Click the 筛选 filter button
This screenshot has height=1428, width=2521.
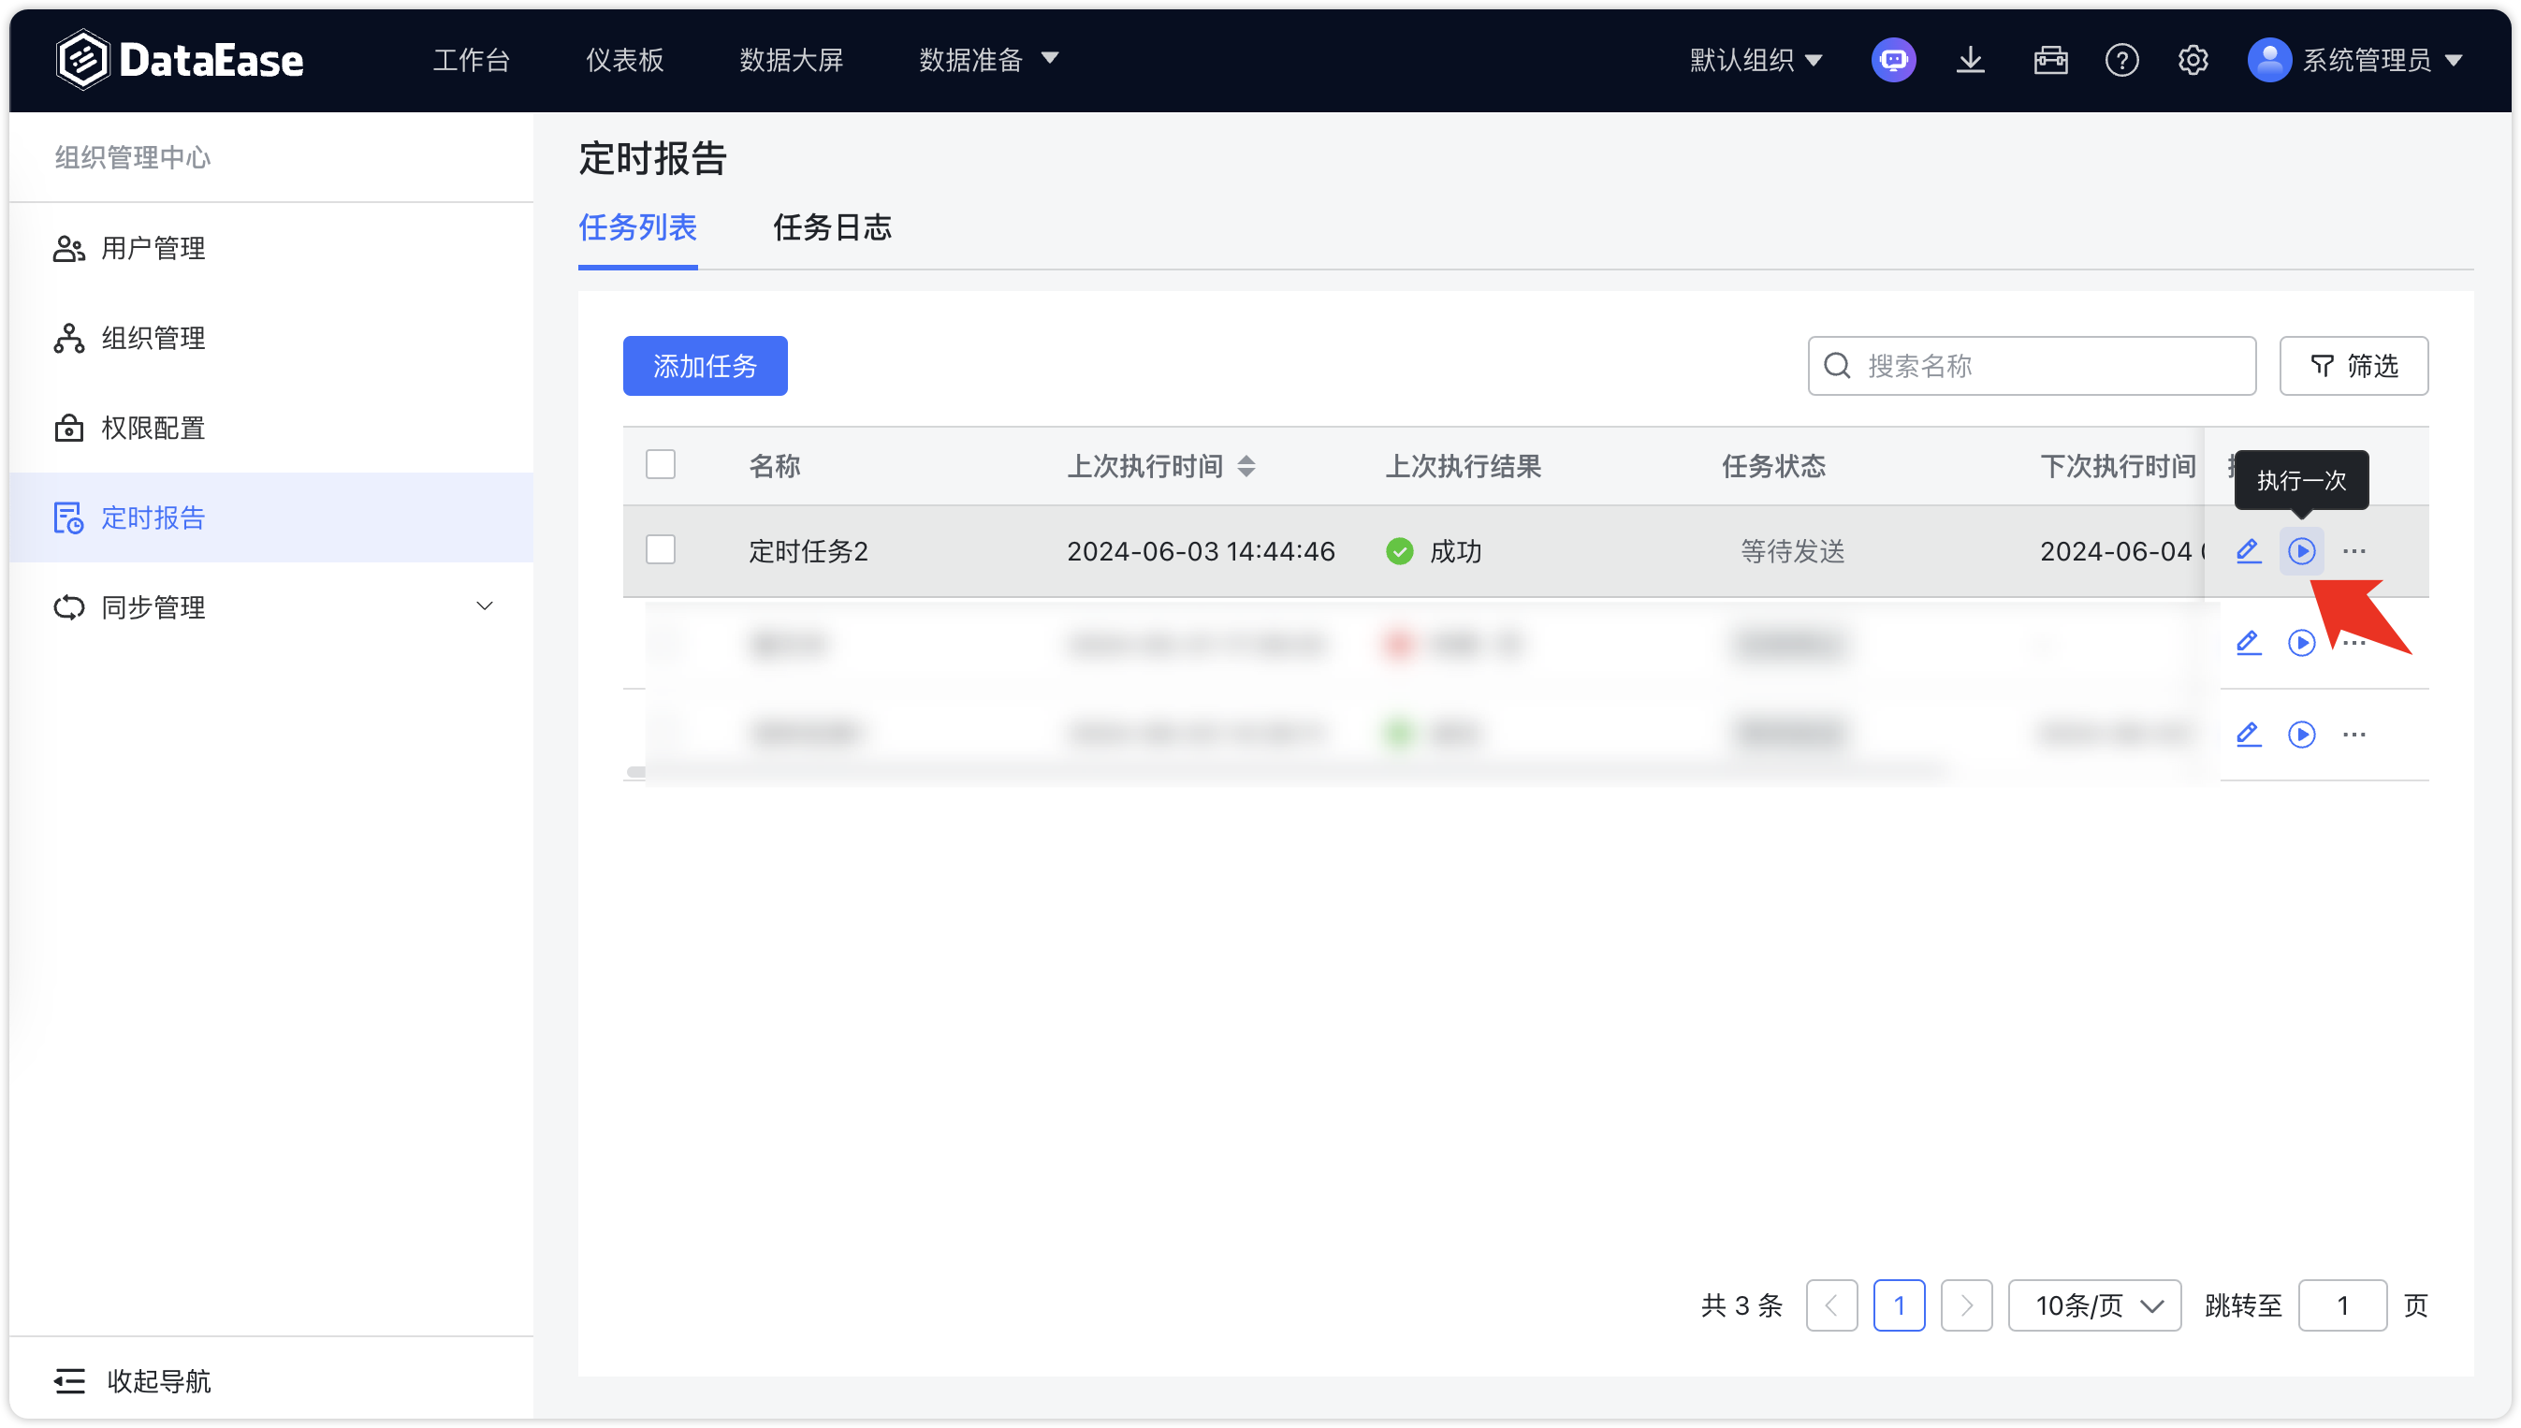(x=2353, y=366)
